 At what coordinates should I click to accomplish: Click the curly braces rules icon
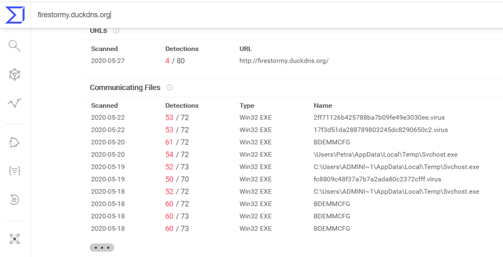pyautogui.click(x=15, y=171)
